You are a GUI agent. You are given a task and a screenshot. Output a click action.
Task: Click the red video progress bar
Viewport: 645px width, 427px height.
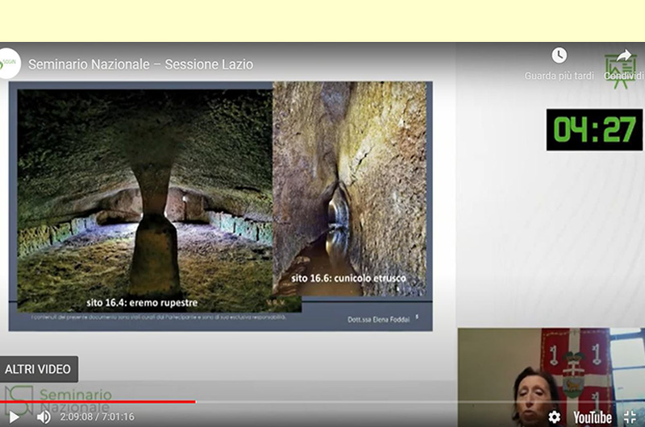point(97,401)
